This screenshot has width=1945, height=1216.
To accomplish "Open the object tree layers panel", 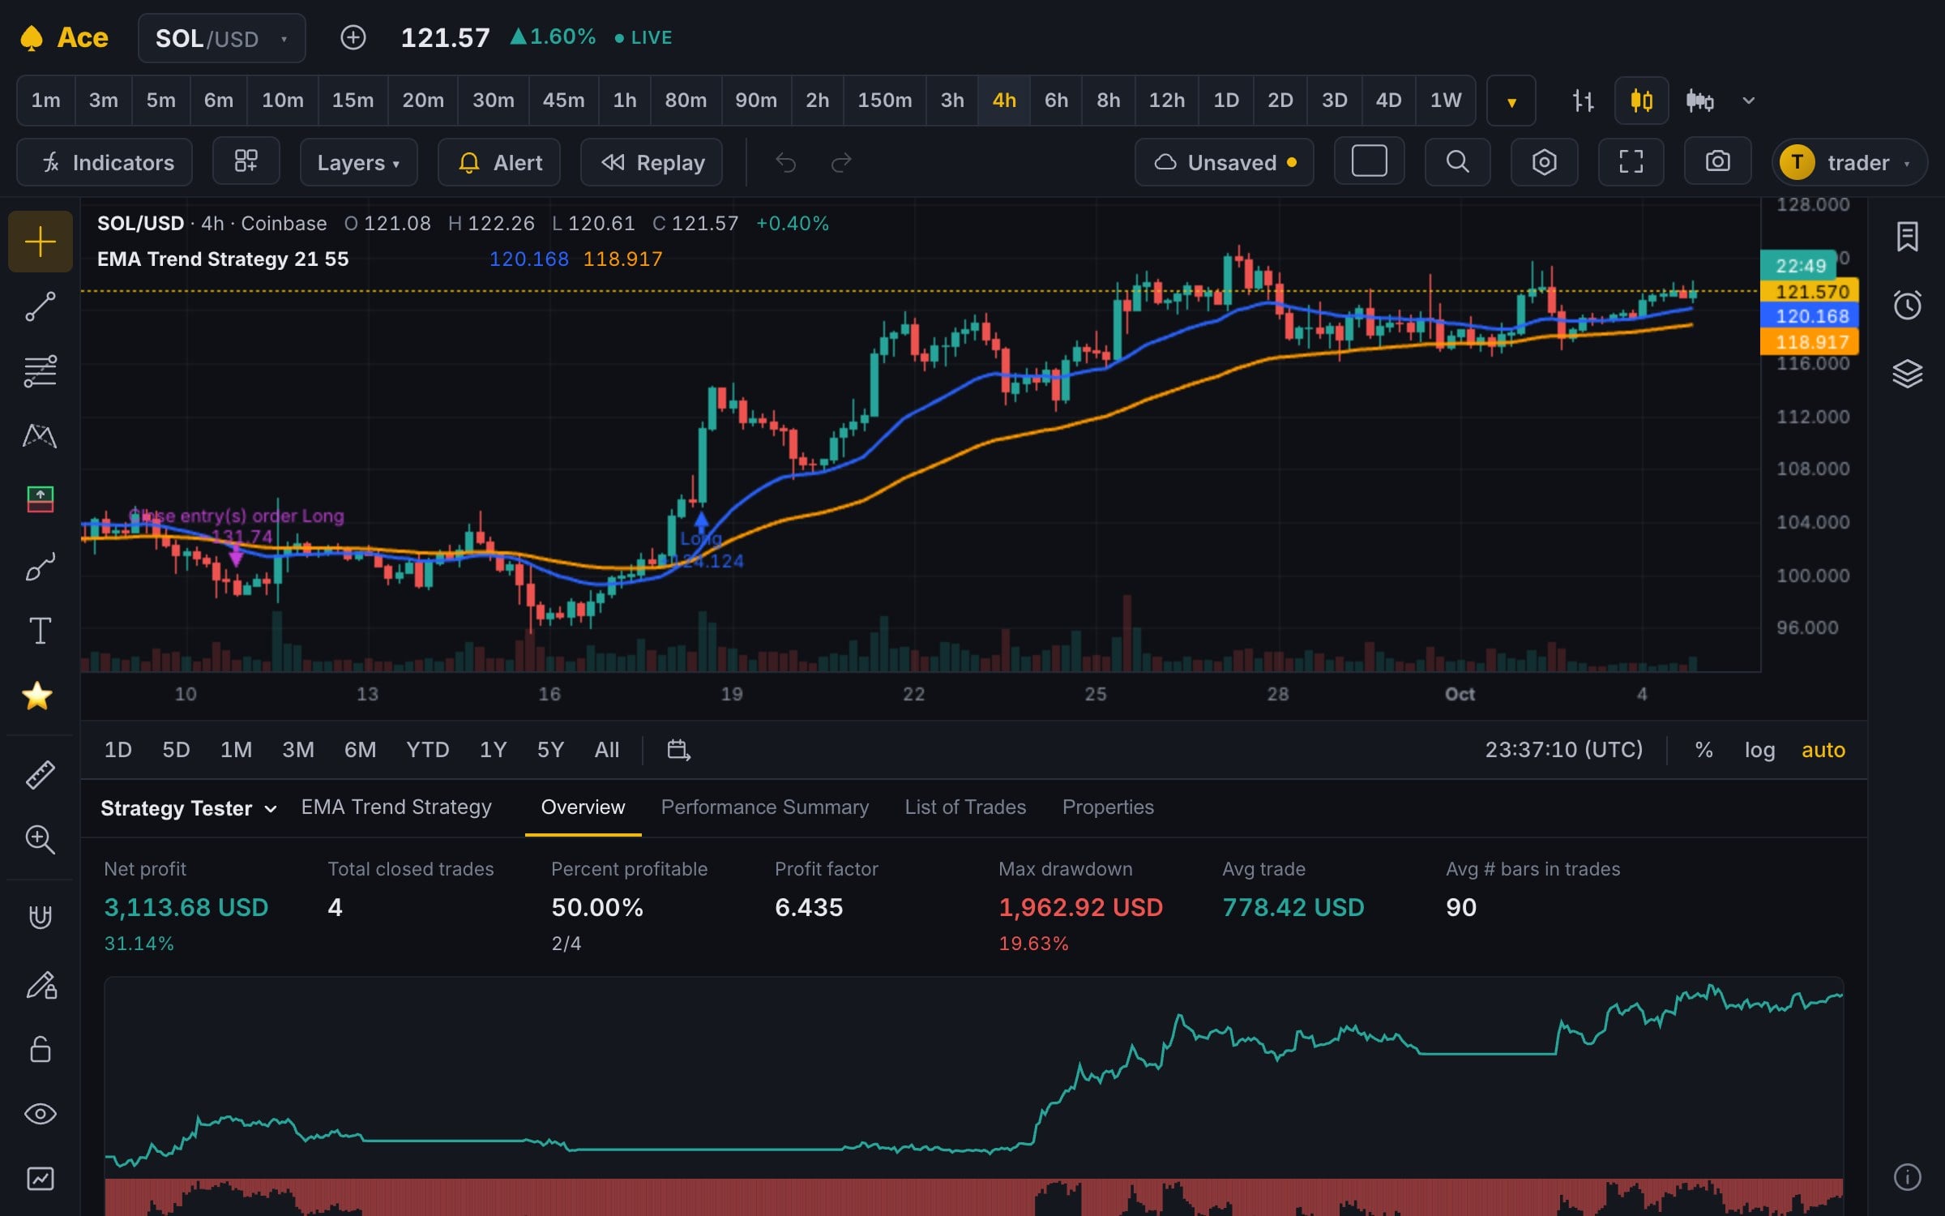I will [1907, 373].
